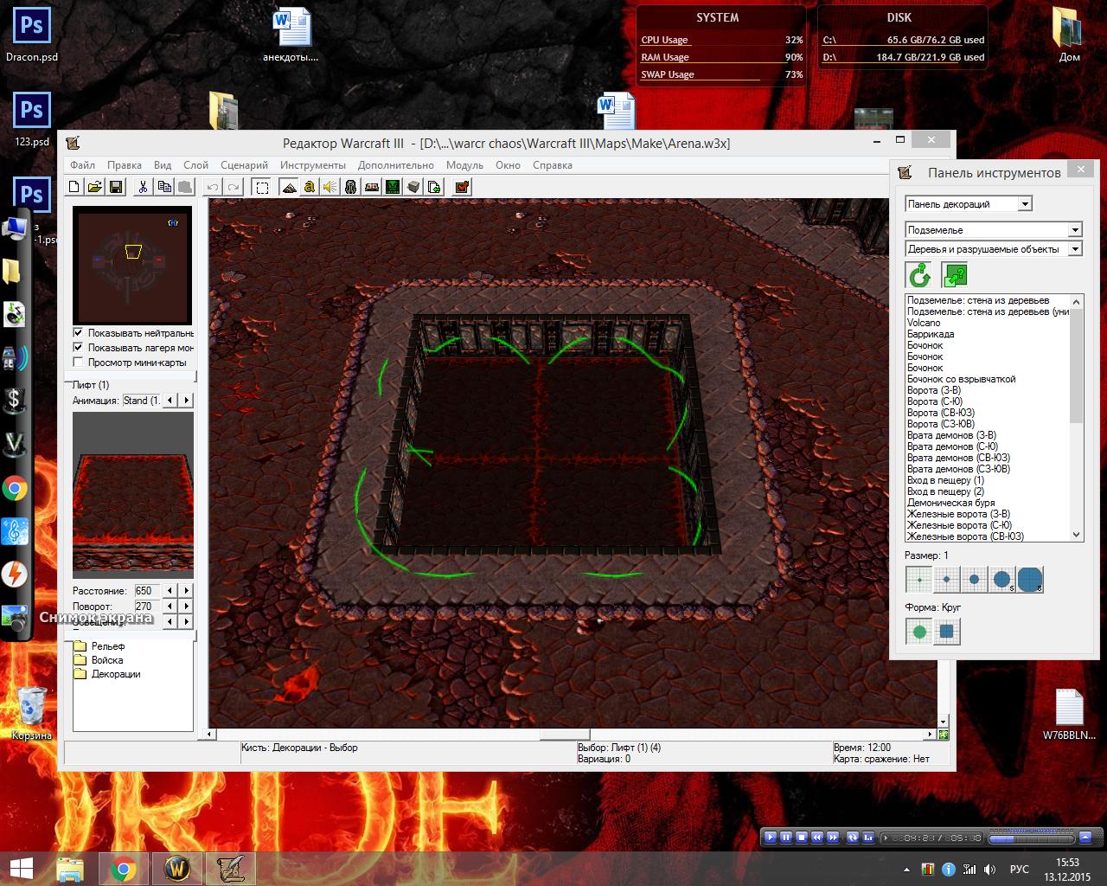The image size is (1107, 886).
Task: Open the 'Панель декораций' palette dropdown
Action: [969, 204]
